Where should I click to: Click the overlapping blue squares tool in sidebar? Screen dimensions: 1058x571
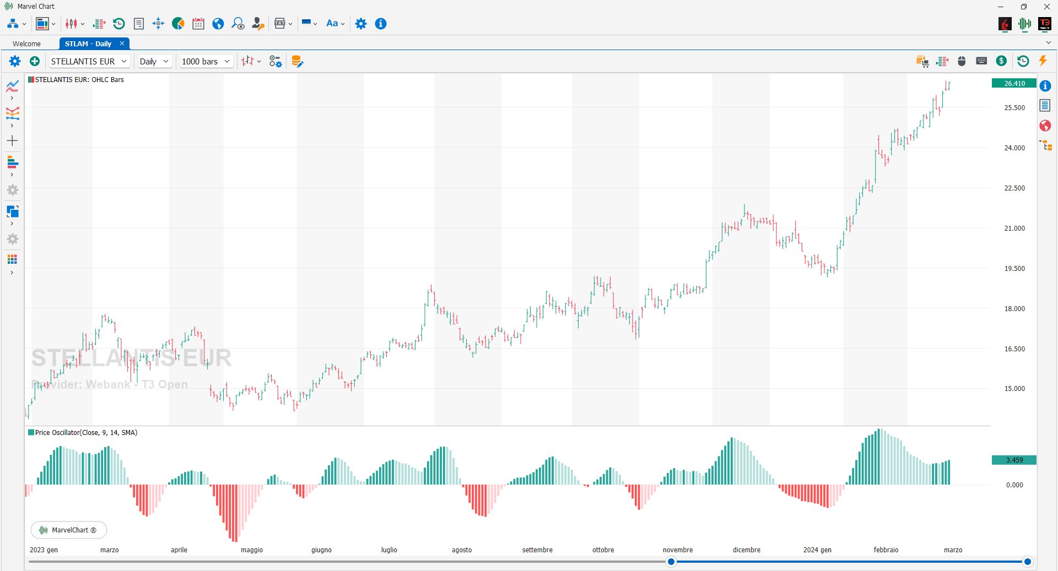point(12,211)
